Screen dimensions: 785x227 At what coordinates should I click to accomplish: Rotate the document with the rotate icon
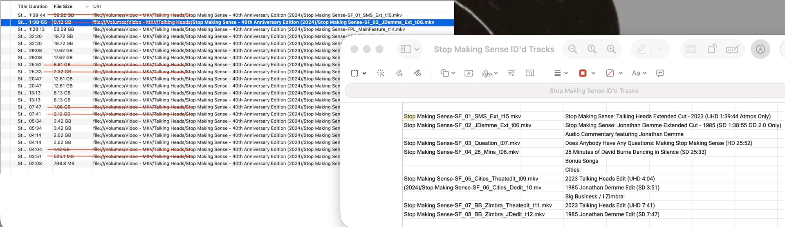[x=712, y=49]
